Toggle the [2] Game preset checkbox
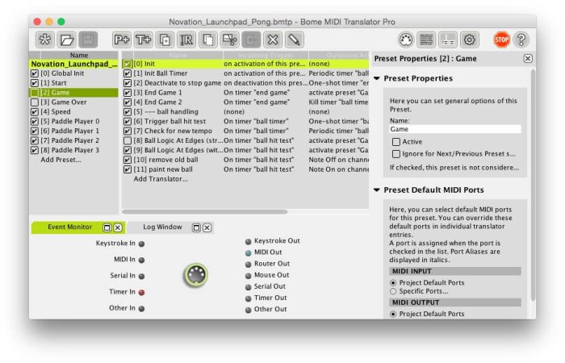 35,93
